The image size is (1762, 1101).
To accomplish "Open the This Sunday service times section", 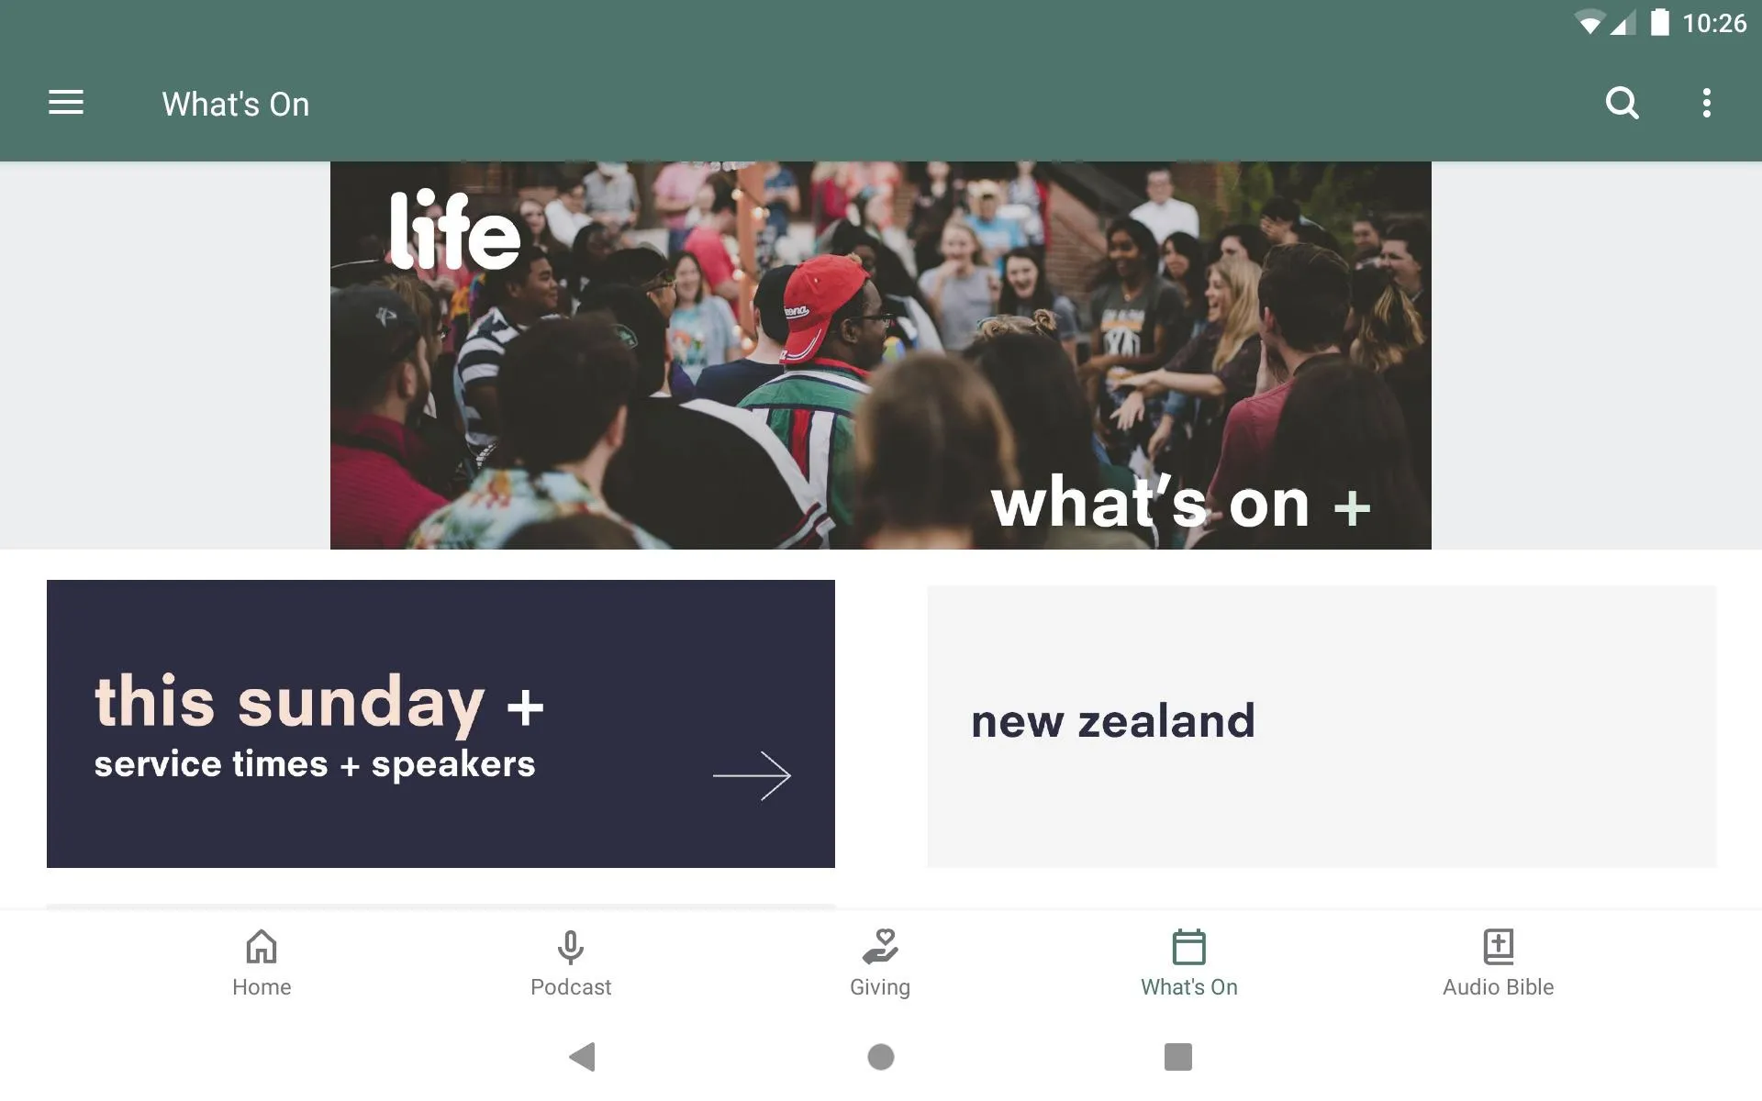I will coord(440,723).
